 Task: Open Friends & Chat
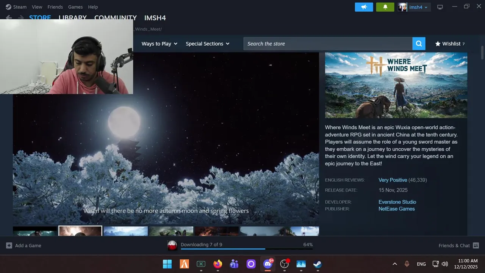458,245
